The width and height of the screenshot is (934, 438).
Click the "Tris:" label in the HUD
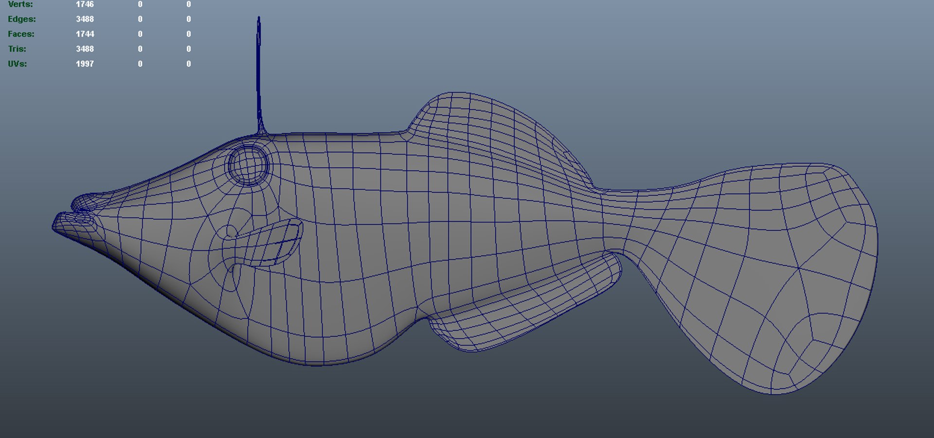[x=17, y=49]
